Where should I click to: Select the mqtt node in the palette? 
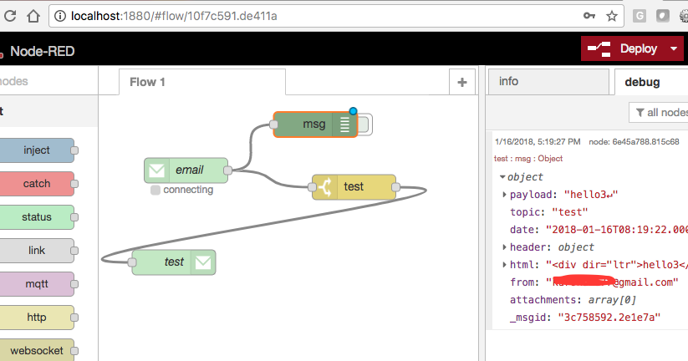[36, 284]
